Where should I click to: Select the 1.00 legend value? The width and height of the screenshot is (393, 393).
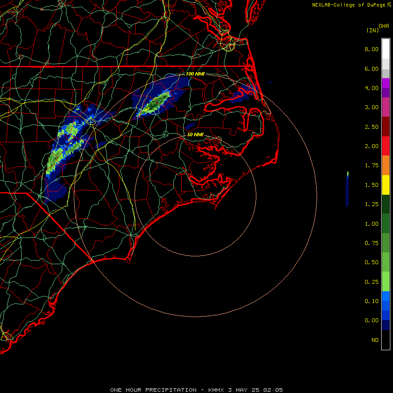pos(372,224)
